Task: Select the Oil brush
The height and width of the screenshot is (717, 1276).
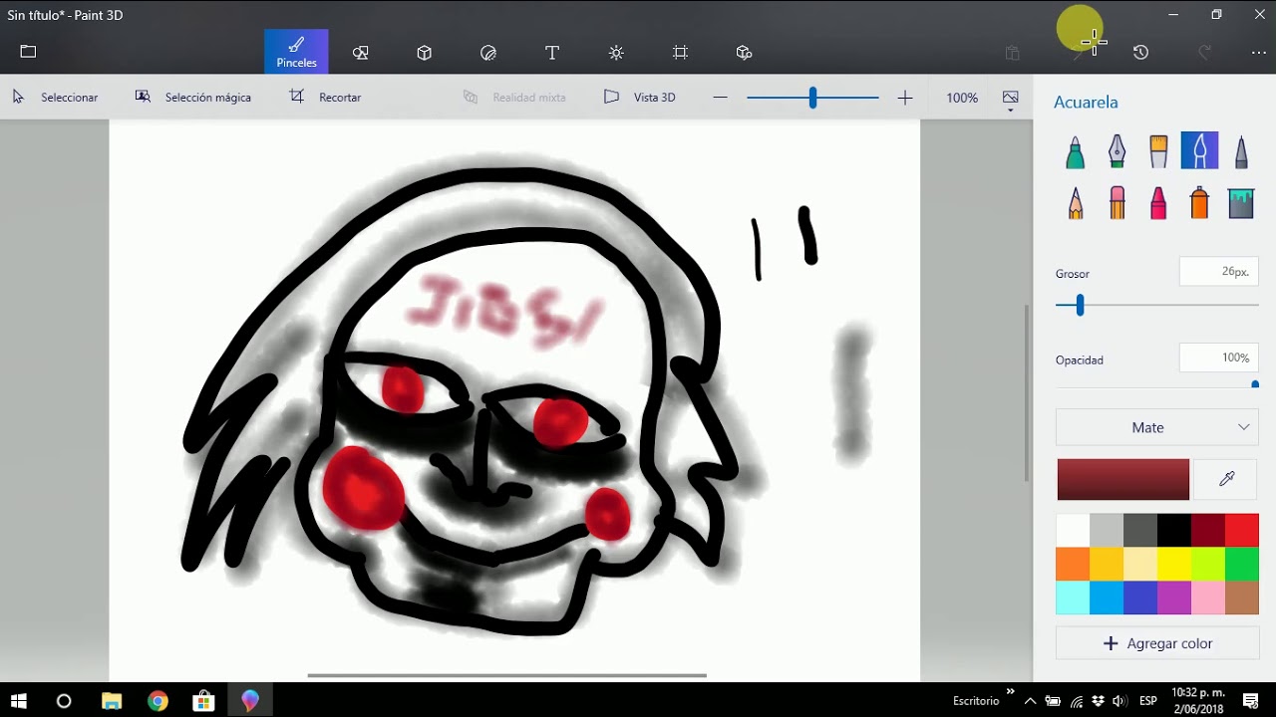Action: [x=1158, y=151]
